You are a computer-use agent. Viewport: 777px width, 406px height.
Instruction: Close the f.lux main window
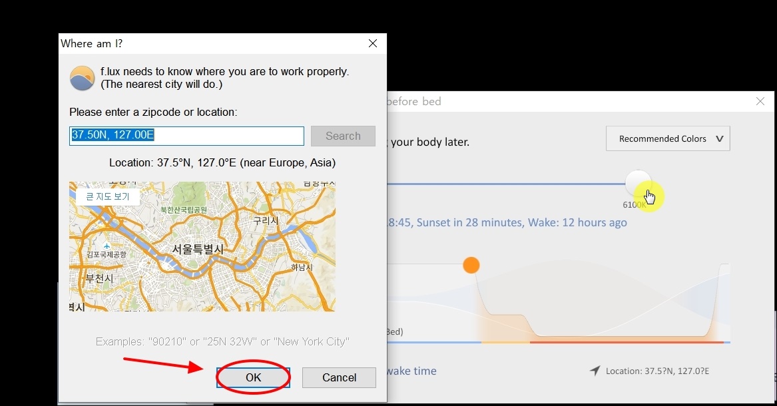760,101
